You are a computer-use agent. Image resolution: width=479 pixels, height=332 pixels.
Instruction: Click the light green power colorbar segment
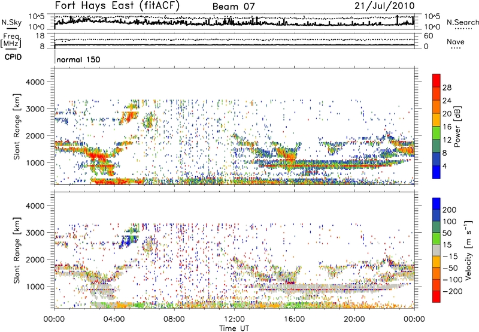[436, 132]
